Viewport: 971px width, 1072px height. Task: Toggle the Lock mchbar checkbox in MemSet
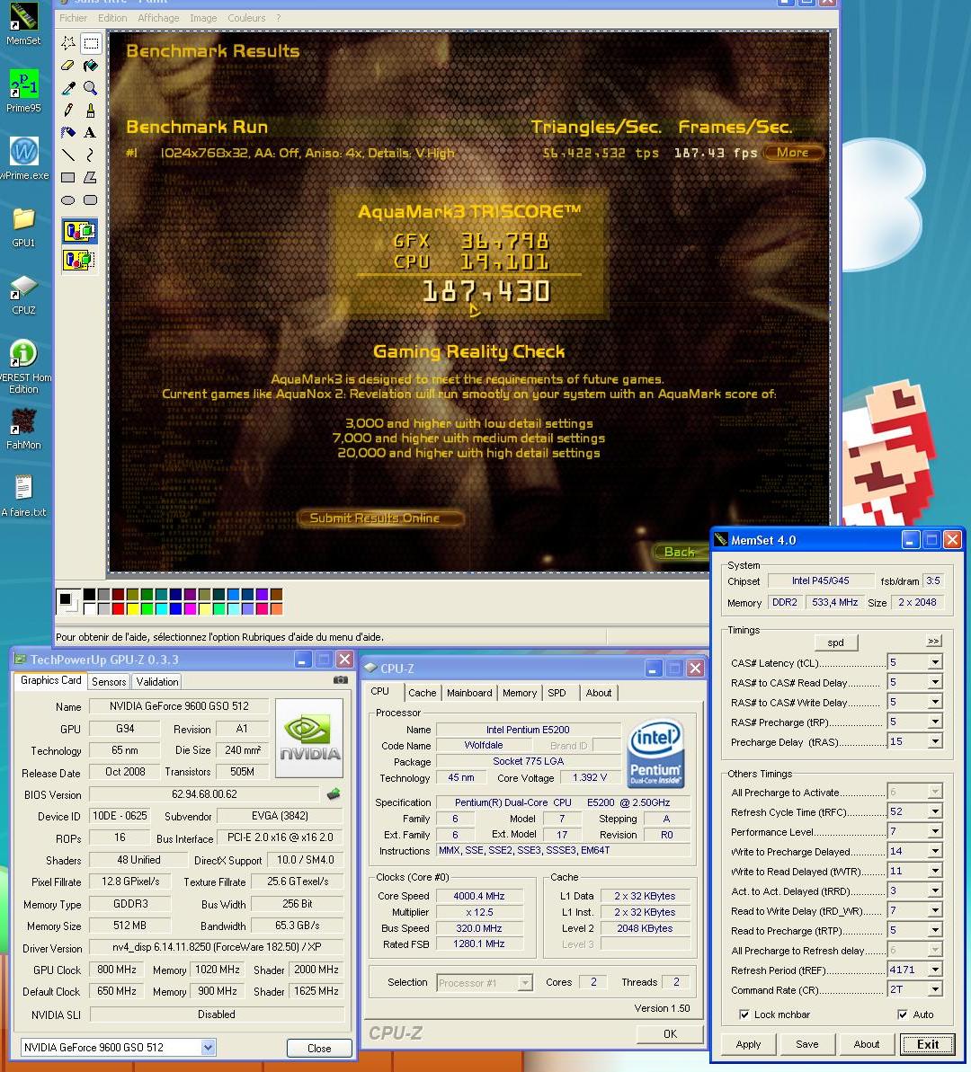744,1014
